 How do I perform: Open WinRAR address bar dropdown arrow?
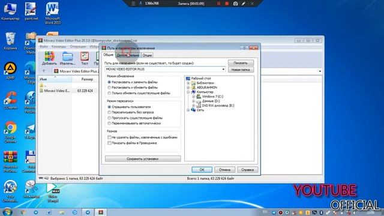(x=320, y=71)
